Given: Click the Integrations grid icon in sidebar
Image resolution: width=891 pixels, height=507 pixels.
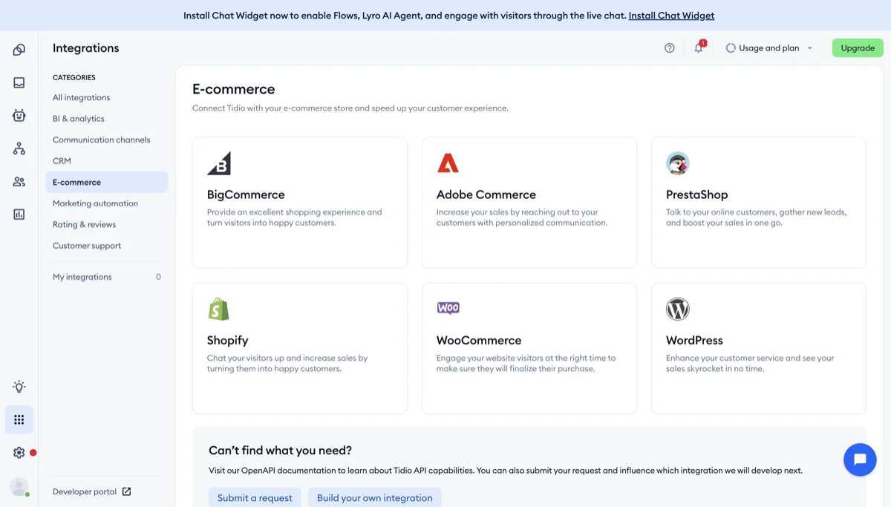Looking at the screenshot, I should (x=19, y=419).
